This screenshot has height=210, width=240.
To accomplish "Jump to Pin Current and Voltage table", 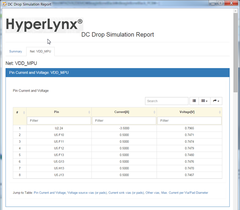I will coord(50,193).
